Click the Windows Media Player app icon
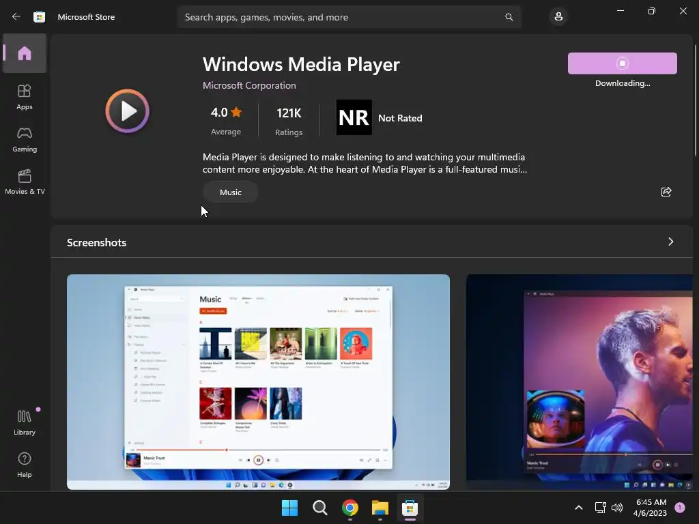 tap(128, 111)
